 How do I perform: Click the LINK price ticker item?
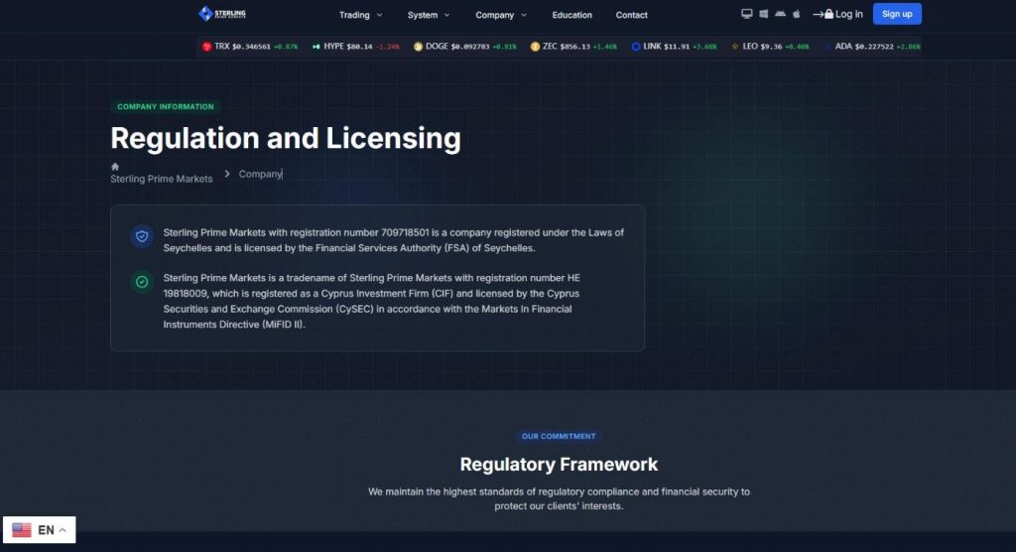click(x=674, y=46)
